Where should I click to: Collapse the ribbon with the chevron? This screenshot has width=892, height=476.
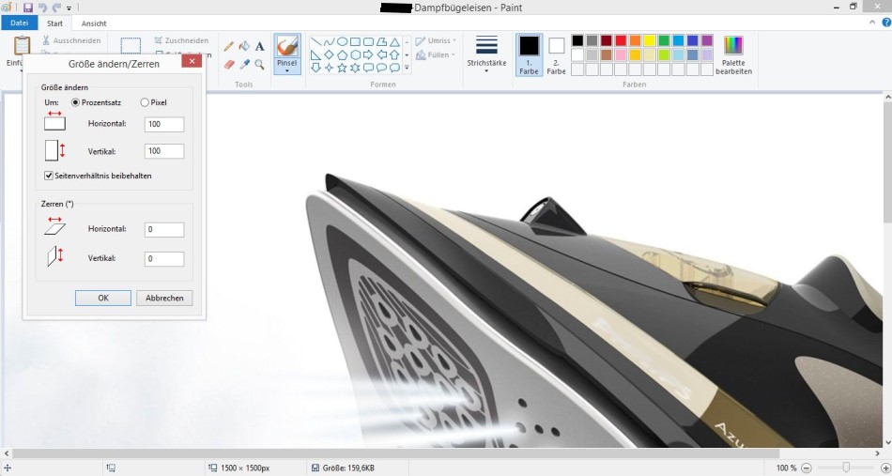click(x=872, y=23)
